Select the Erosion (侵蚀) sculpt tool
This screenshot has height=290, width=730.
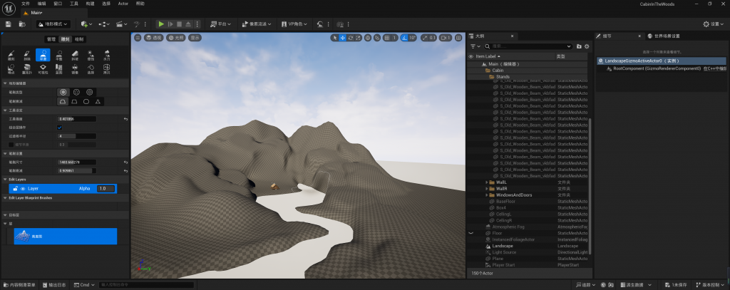coord(91,55)
